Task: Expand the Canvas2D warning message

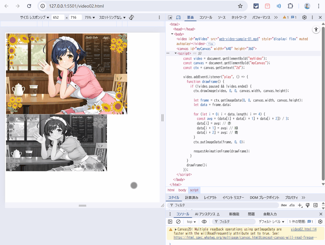Action: point(175,229)
